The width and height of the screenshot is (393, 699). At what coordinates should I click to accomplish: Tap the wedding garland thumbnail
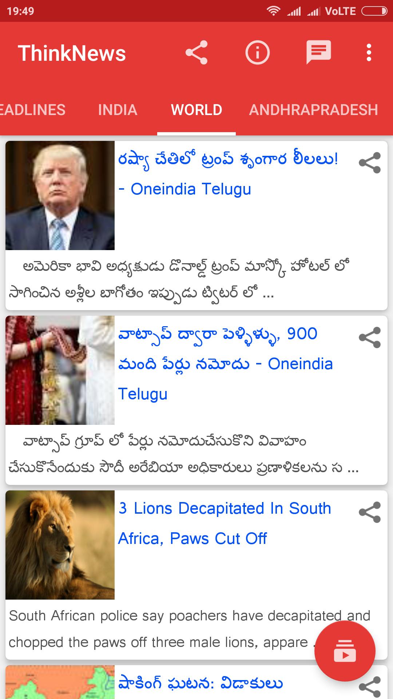pos(60,370)
